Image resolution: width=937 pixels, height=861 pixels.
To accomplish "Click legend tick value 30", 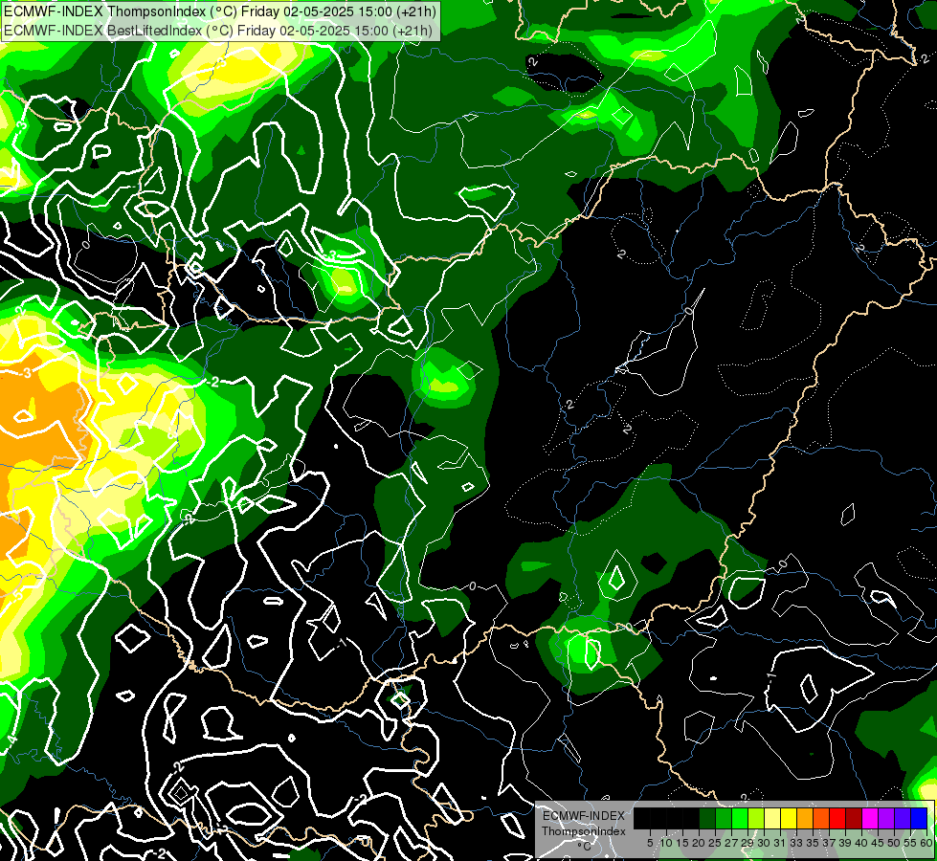I will 764,843.
